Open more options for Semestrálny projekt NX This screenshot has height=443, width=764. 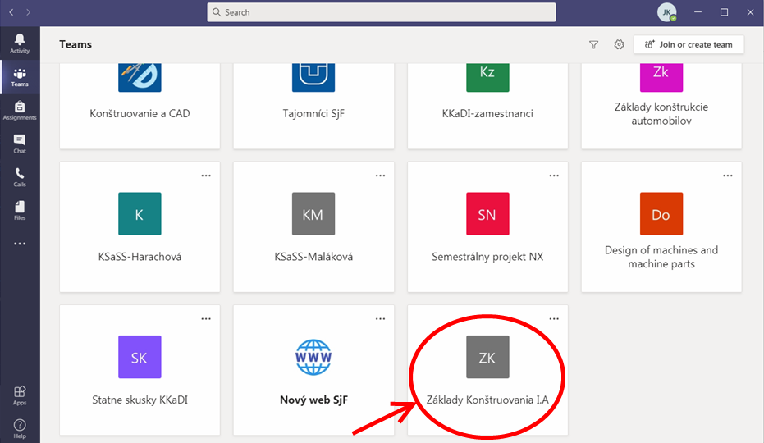coord(554,176)
